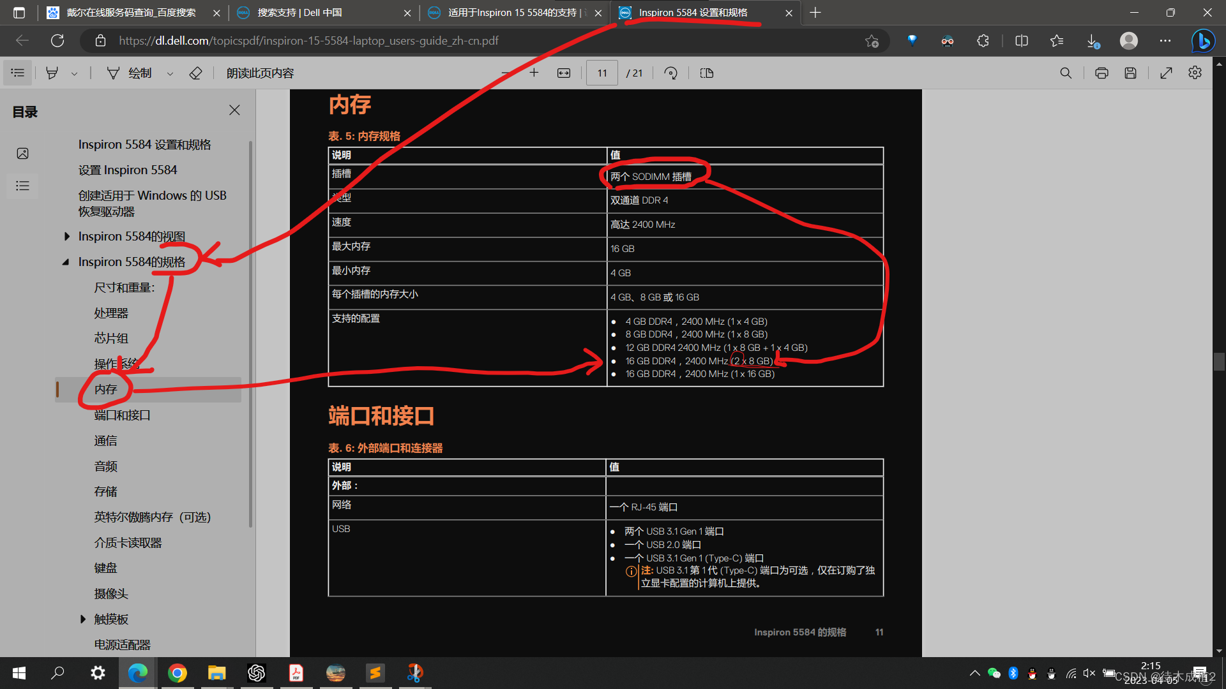Refresh the current page

[x=57, y=41]
